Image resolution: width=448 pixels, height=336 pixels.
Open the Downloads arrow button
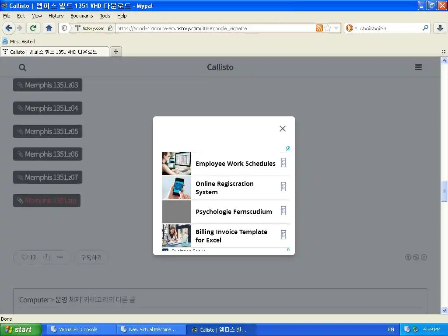click(x=440, y=28)
